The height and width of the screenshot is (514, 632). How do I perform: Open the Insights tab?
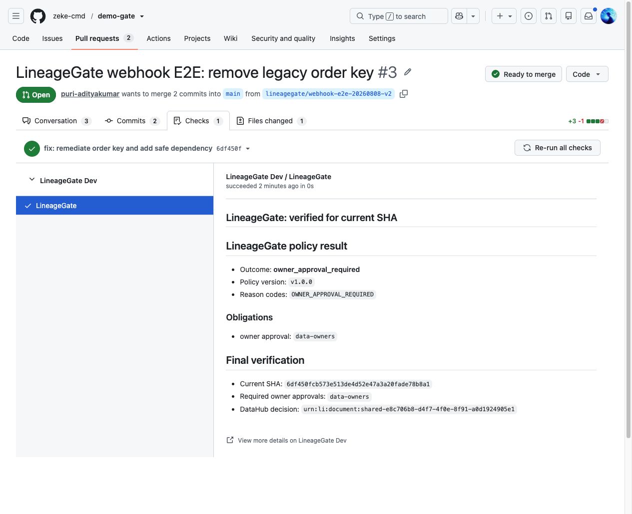342,38
